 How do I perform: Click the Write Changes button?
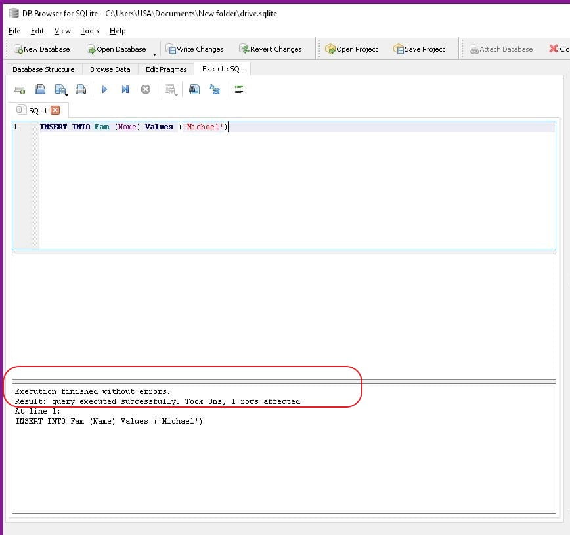[194, 49]
